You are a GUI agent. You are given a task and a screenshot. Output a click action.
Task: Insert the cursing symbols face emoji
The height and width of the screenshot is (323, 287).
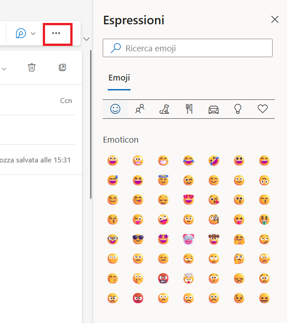point(163,278)
